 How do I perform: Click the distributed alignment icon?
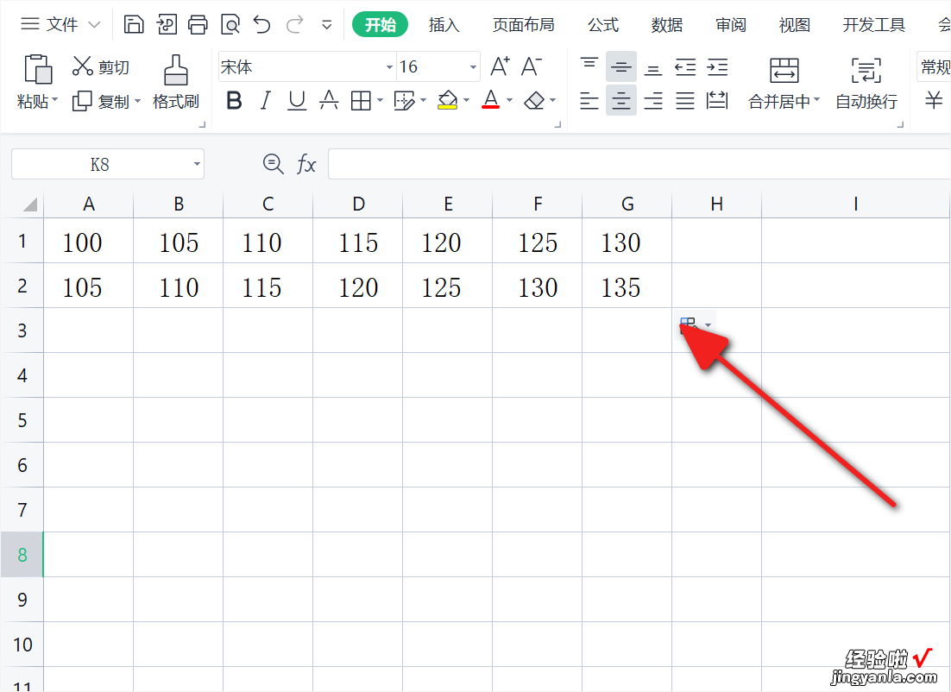click(x=717, y=101)
